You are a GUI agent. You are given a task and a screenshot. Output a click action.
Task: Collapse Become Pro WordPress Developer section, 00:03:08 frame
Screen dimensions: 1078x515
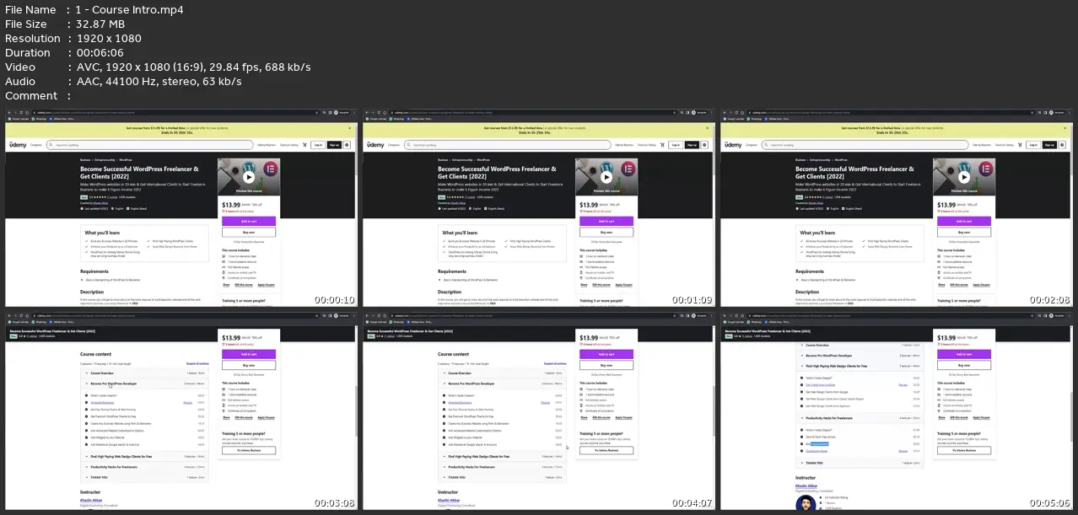(146, 383)
